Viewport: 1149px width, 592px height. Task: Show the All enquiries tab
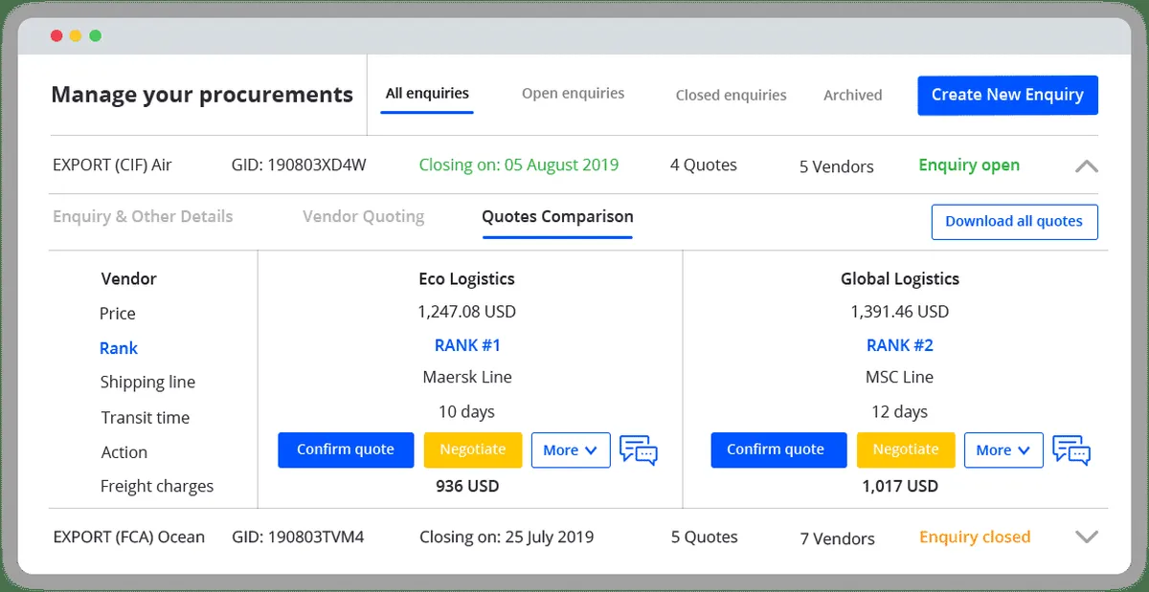[x=427, y=94]
